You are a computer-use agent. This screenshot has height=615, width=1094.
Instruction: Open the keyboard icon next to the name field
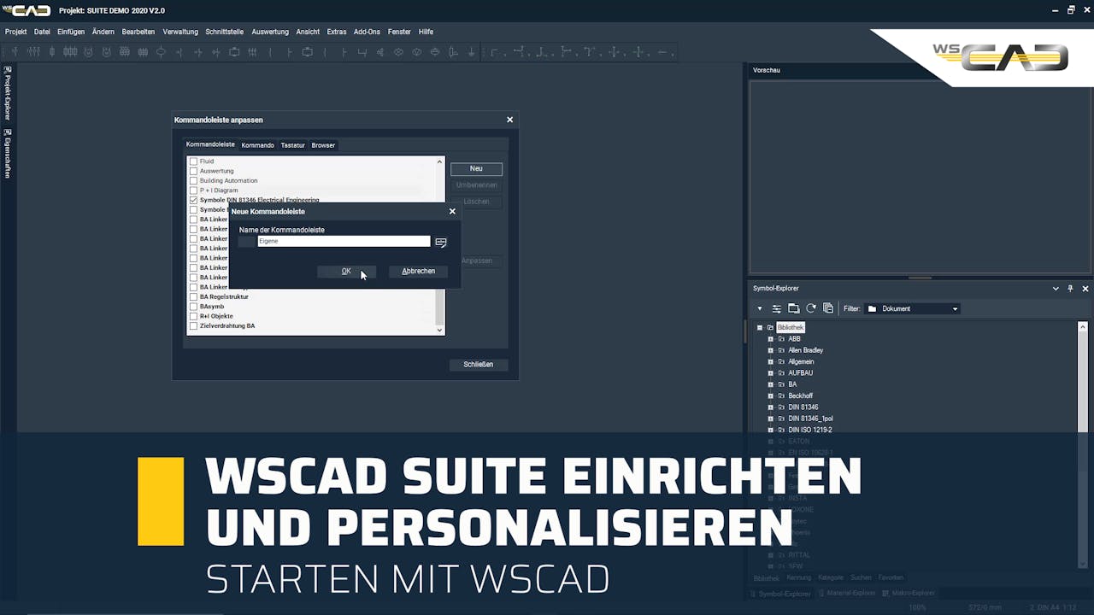pos(441,242)
